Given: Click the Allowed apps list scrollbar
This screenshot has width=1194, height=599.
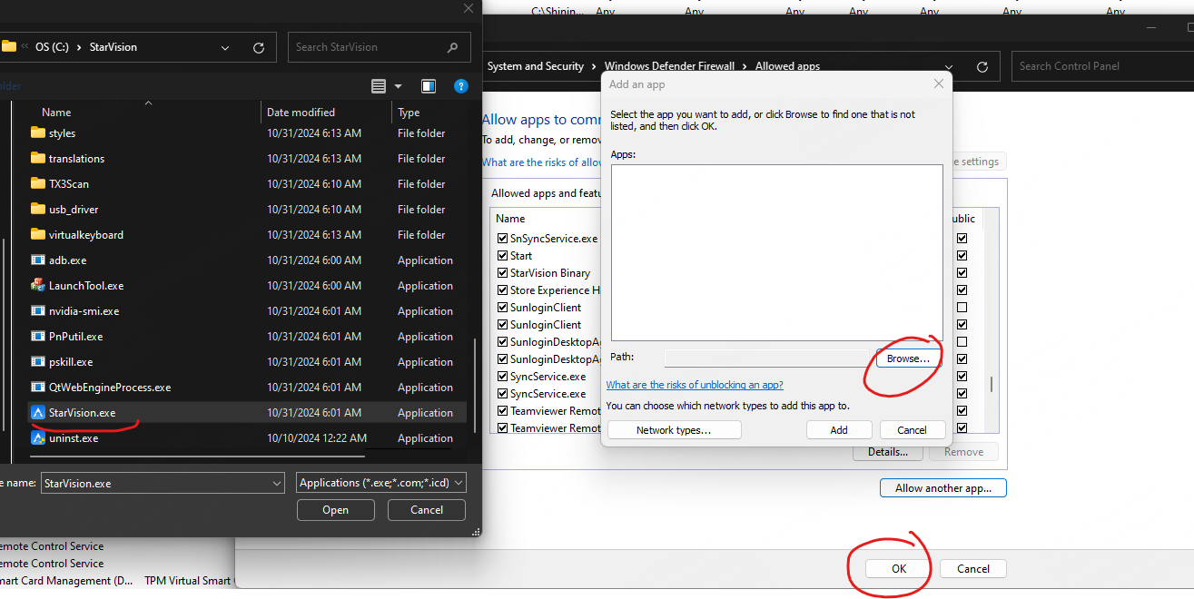Looking at the screenshot, I should pos(991,384).
